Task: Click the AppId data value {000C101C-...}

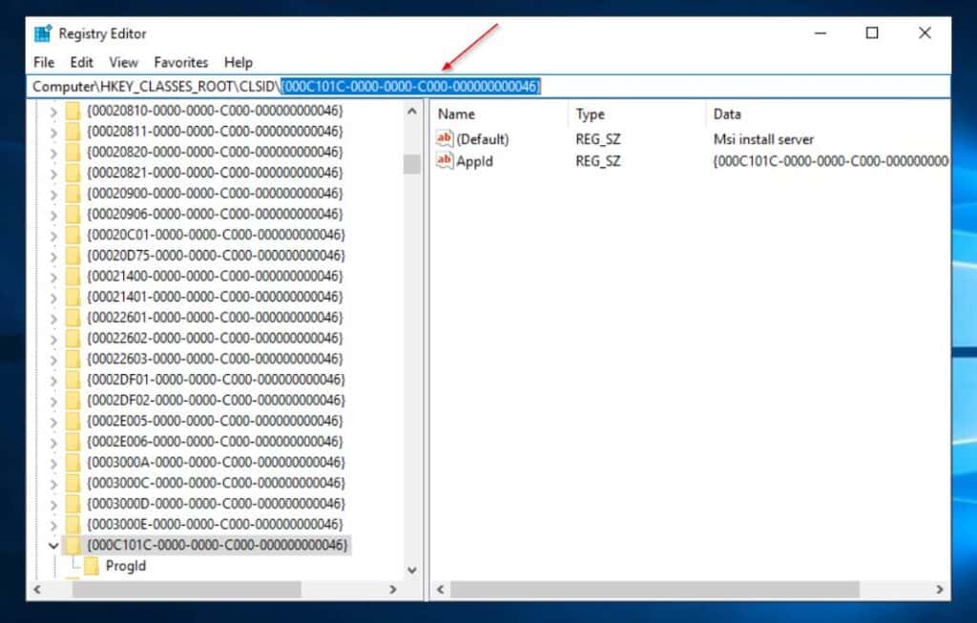Action: point(831,160)
